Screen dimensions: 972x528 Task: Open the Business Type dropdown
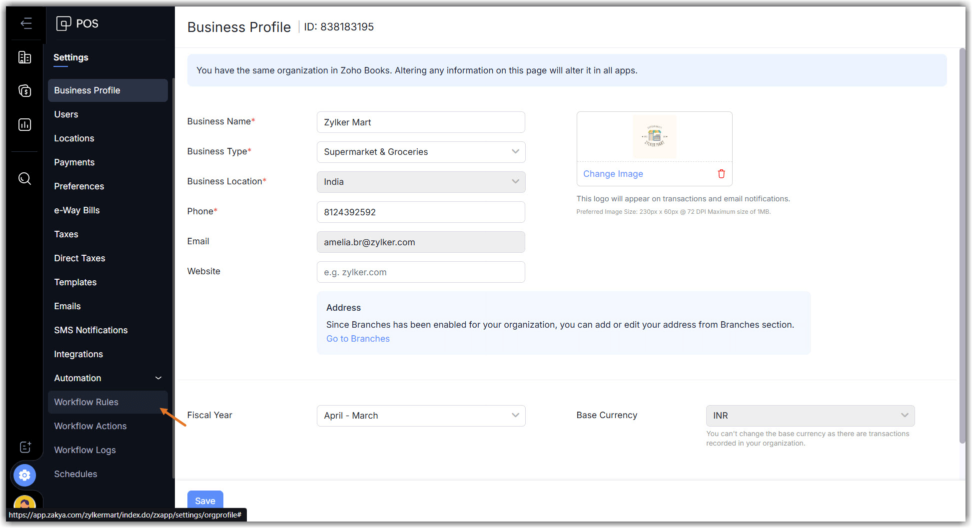pyautogui.click(x=421, y=152)
